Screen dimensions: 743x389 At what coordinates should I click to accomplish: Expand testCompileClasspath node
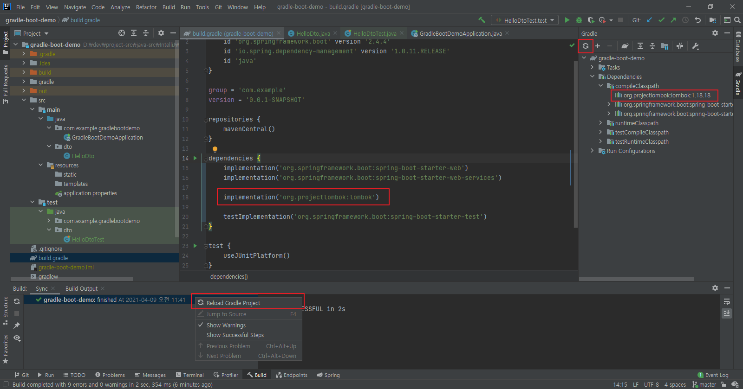[x=600, y=132]
